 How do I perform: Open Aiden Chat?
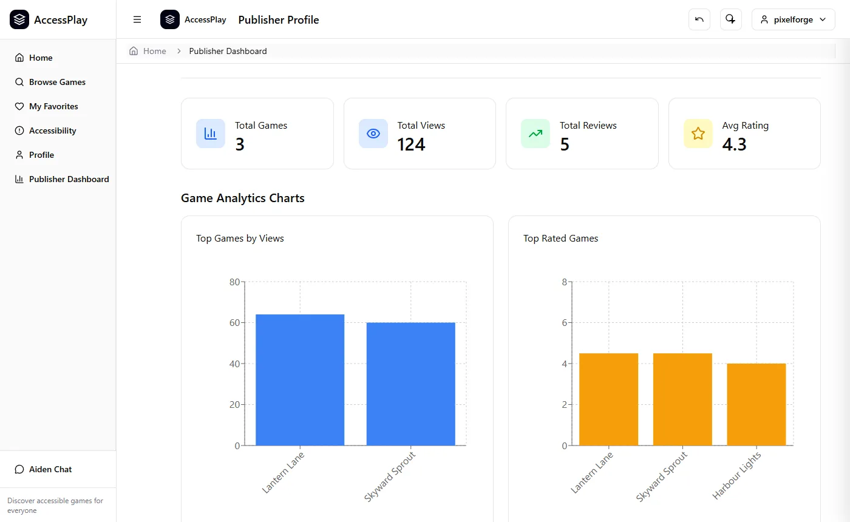click(58, 469)
